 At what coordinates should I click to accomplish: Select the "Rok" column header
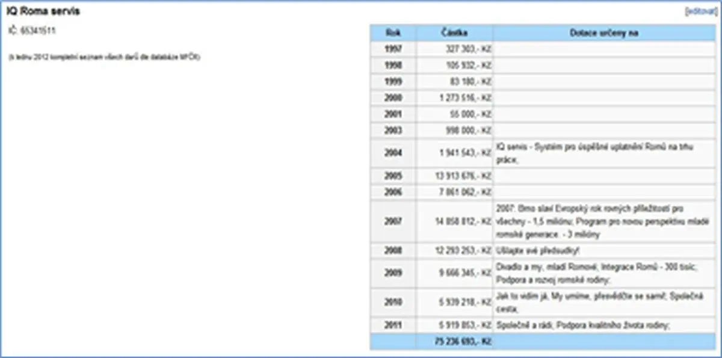coord(393,33)
